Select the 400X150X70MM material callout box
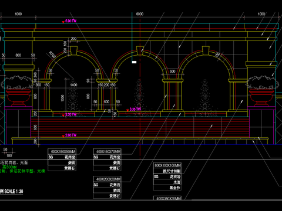 point(107,151)
